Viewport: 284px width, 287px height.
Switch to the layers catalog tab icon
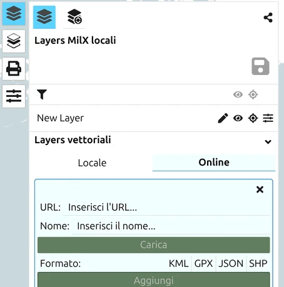[x=74, y=17]
